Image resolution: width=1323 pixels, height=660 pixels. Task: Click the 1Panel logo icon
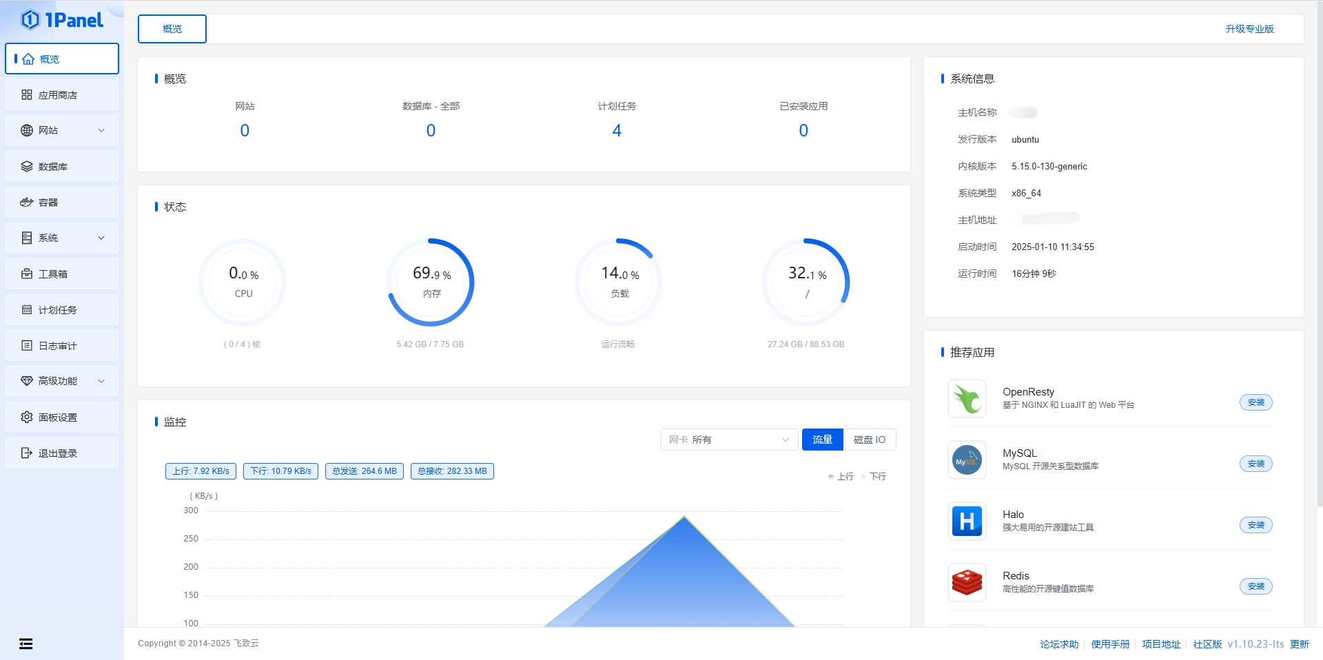pos(30,20)
